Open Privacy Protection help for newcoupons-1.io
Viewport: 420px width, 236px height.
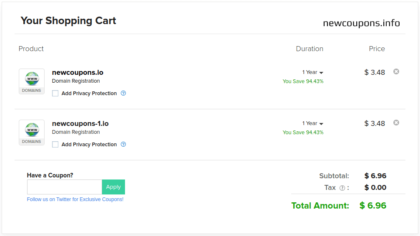pyautogui.click(x=123, y=144)
